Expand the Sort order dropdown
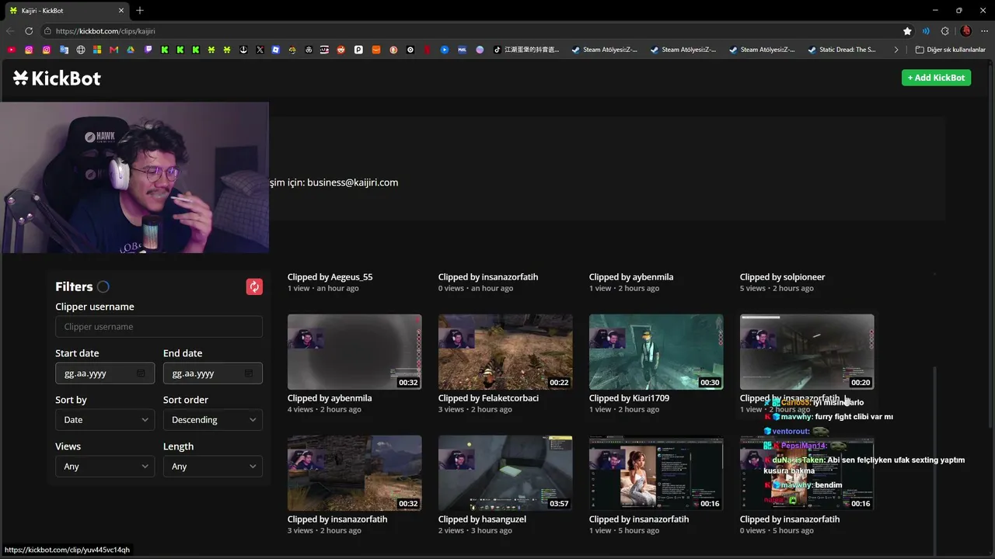This screenshot has width=995, height=559. [213, 420]
